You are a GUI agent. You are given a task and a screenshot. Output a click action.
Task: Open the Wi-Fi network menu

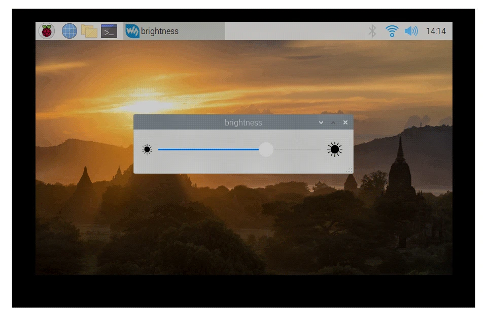[x=392, y=31]
